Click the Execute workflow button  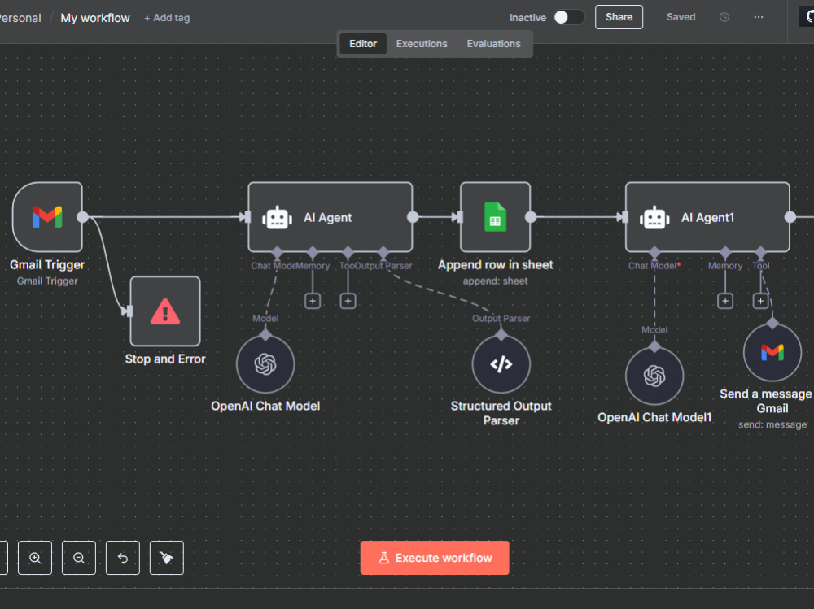pyautogui.click(x=435, y=558)
